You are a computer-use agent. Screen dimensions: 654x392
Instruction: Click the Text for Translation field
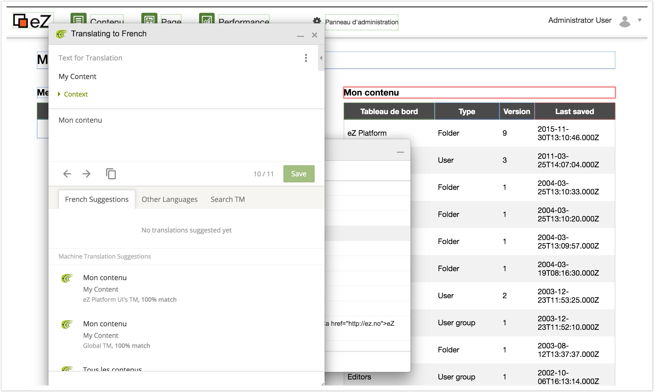click(x=90, y=58)
